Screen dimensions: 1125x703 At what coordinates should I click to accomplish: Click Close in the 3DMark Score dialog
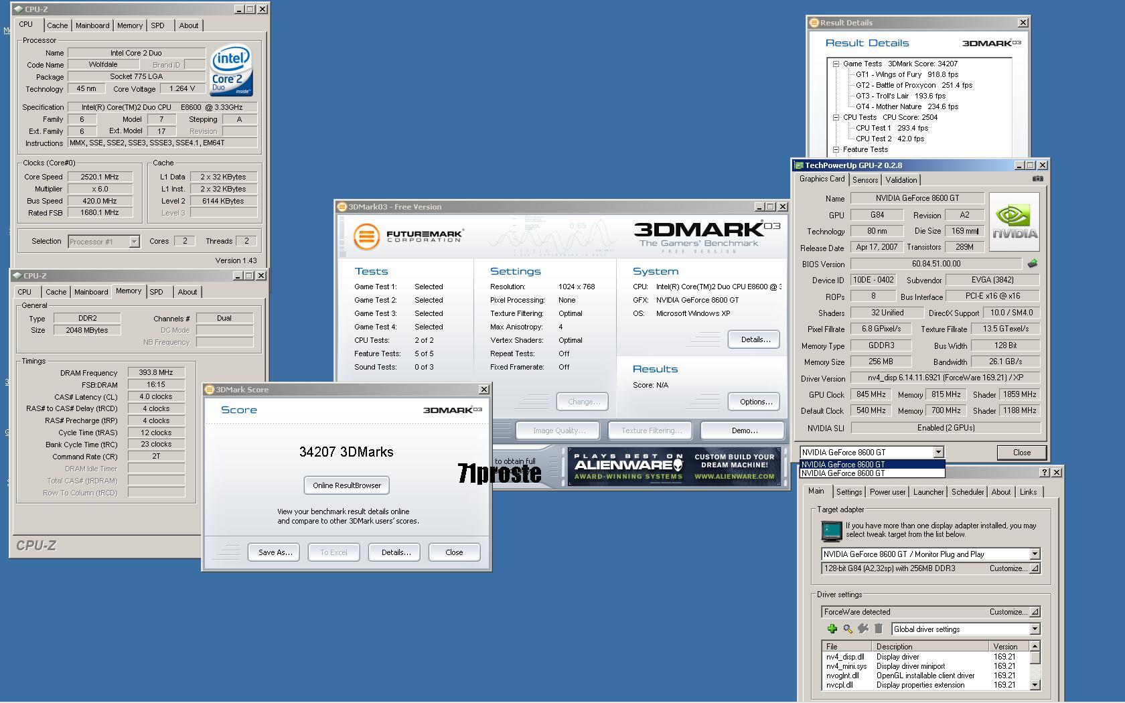click(454, 552)
